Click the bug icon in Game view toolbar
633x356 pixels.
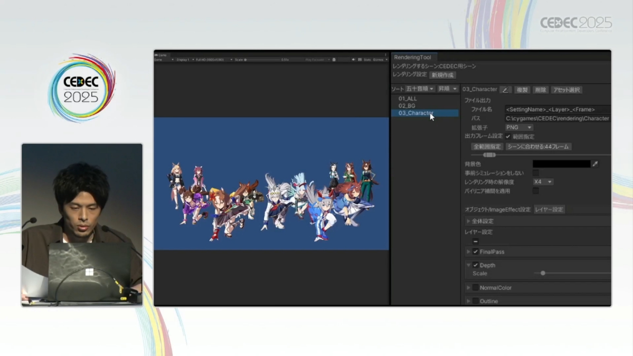(x=334, y=60)
